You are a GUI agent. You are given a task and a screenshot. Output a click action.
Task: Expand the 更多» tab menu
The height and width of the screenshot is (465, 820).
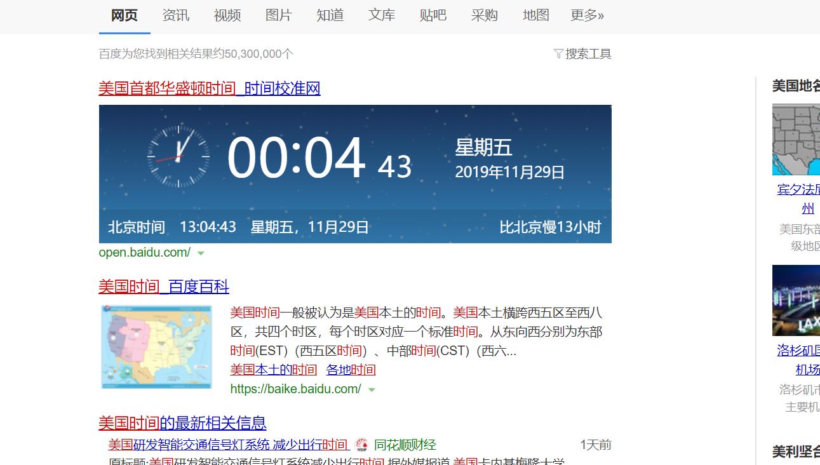point(587,15)
